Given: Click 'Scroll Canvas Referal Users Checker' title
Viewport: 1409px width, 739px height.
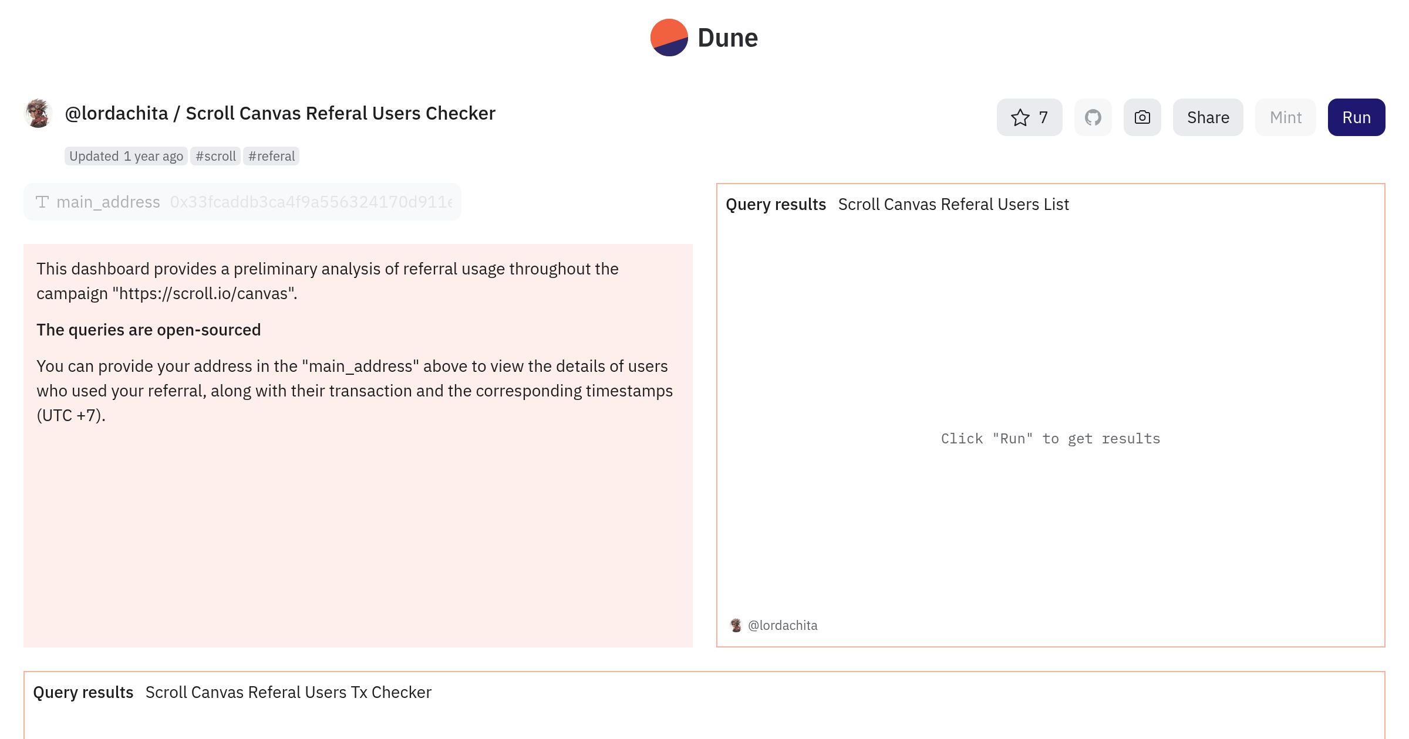Looking at the screenshot, I should 341,113.
